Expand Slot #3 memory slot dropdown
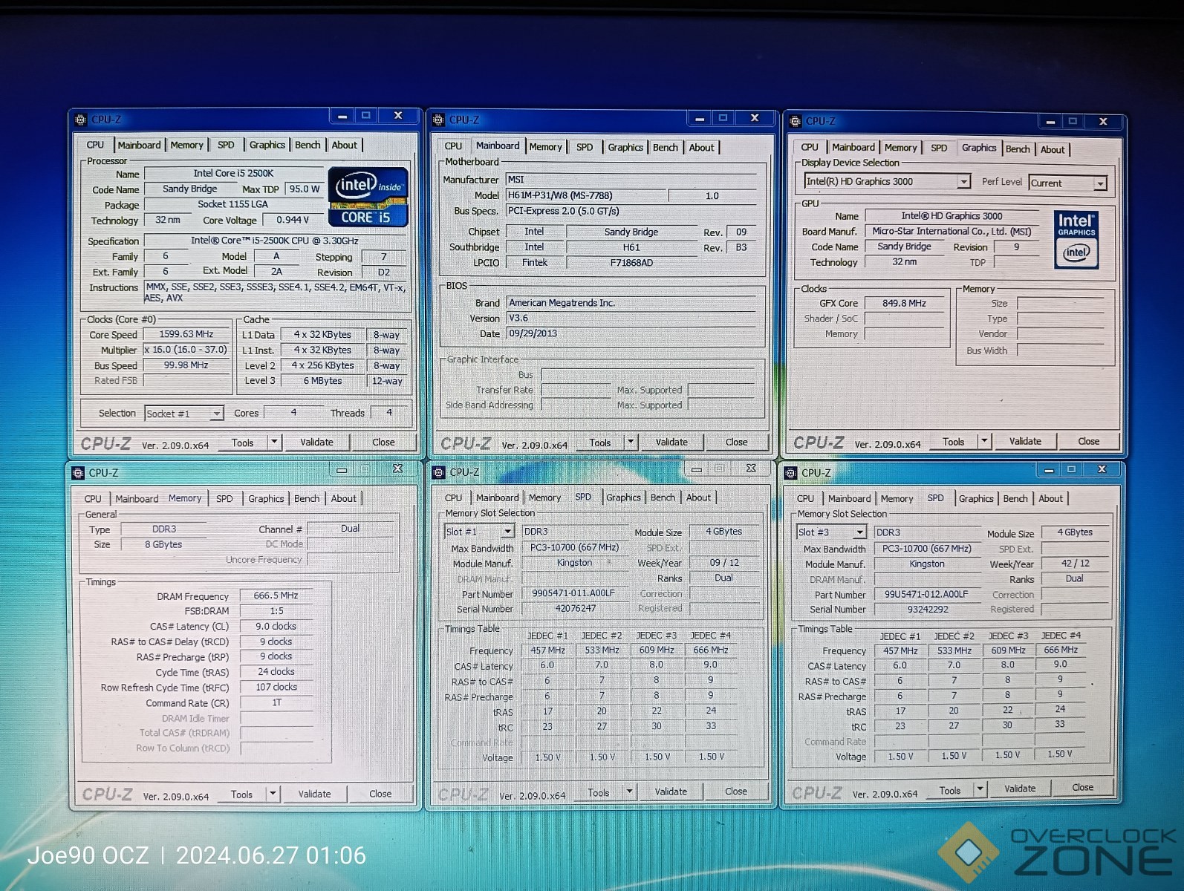The width and height of the screenshot is (1184, 891). [859, 532]
